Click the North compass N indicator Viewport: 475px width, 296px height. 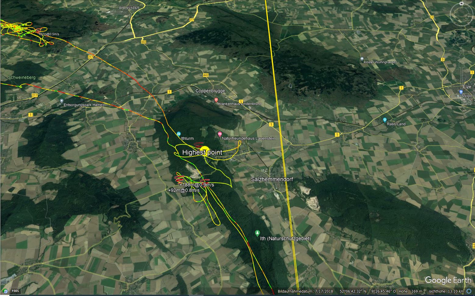tap(461, 4)
